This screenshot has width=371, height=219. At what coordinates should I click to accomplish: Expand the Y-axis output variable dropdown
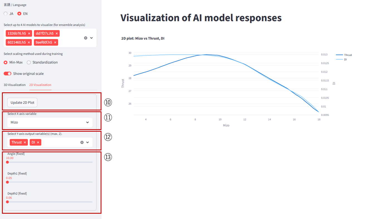(87, 142)
